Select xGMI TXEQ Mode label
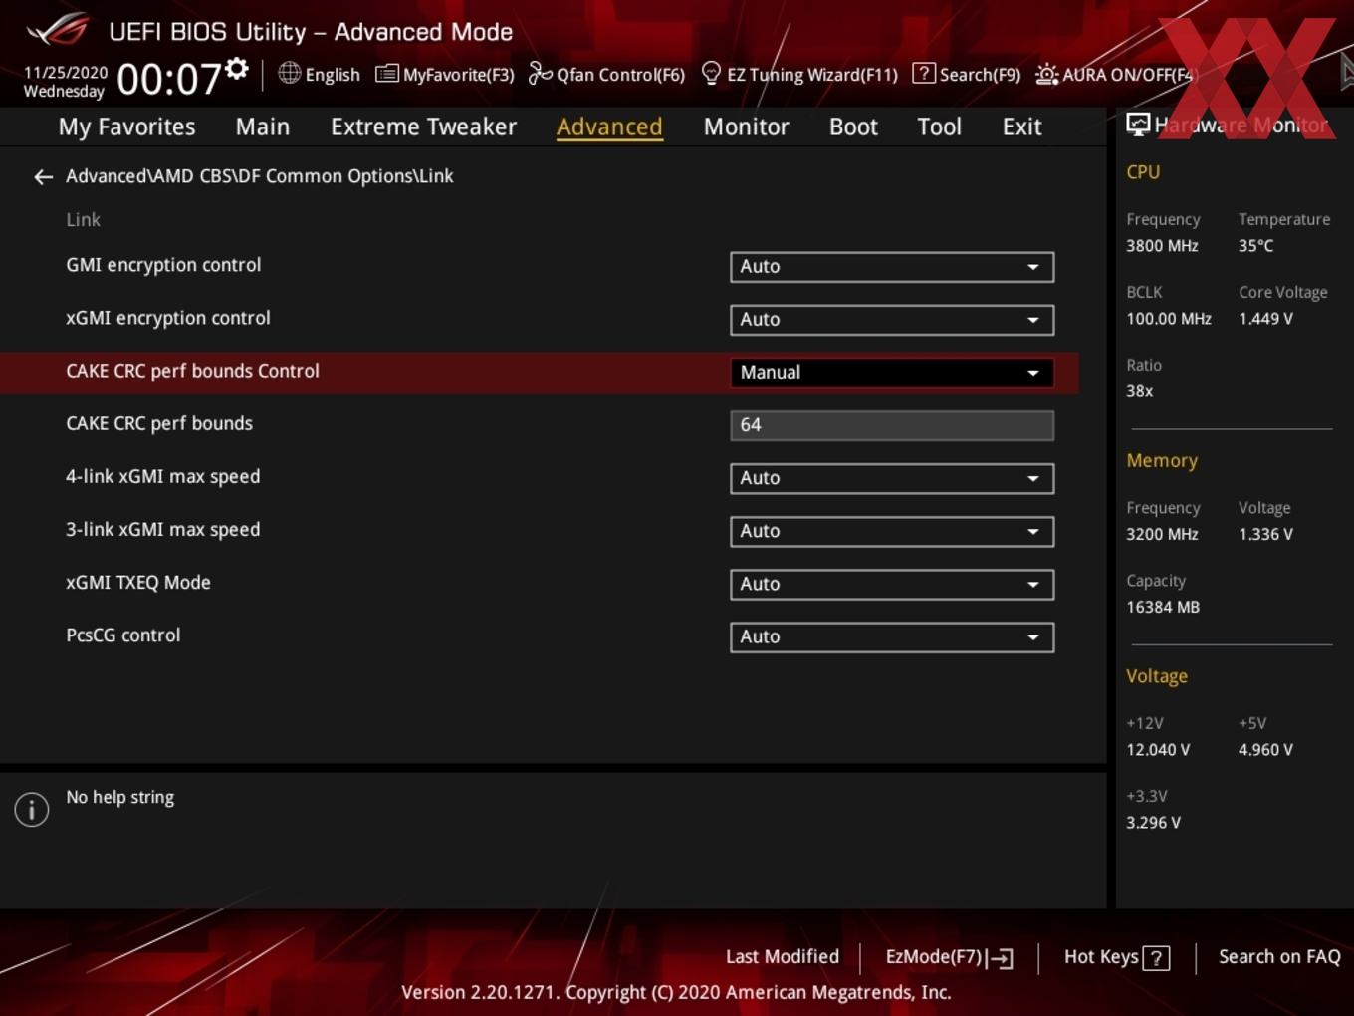 (138, 582)
